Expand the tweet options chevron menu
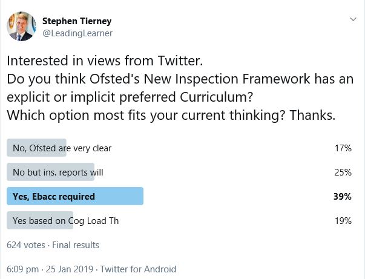This screenshot has width=365, height=279. (x=353, y=19)
